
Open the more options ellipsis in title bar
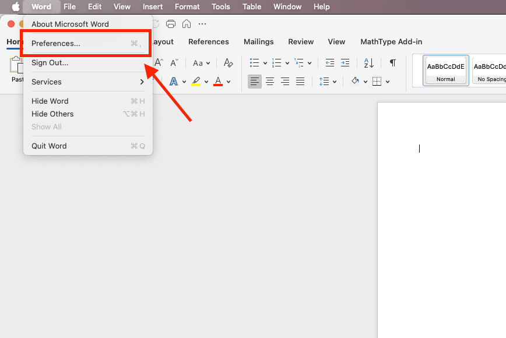click(202, 24)
